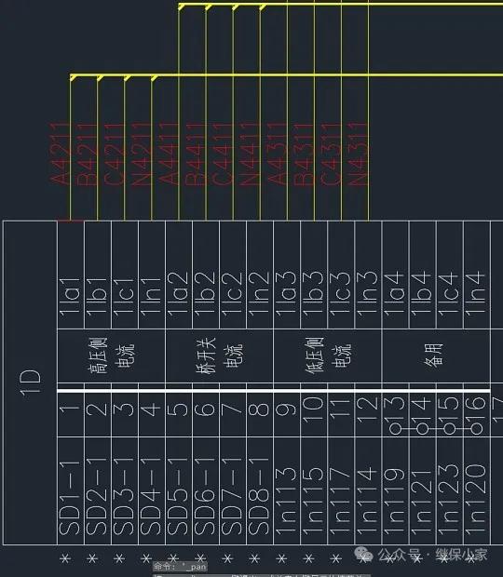Image resolution: width=503 pixels, height=577 pixels.
Task: Select the red wire label C4311
Action: coord(332,154)
